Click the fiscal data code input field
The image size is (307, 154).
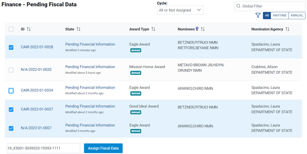[43, 148]
